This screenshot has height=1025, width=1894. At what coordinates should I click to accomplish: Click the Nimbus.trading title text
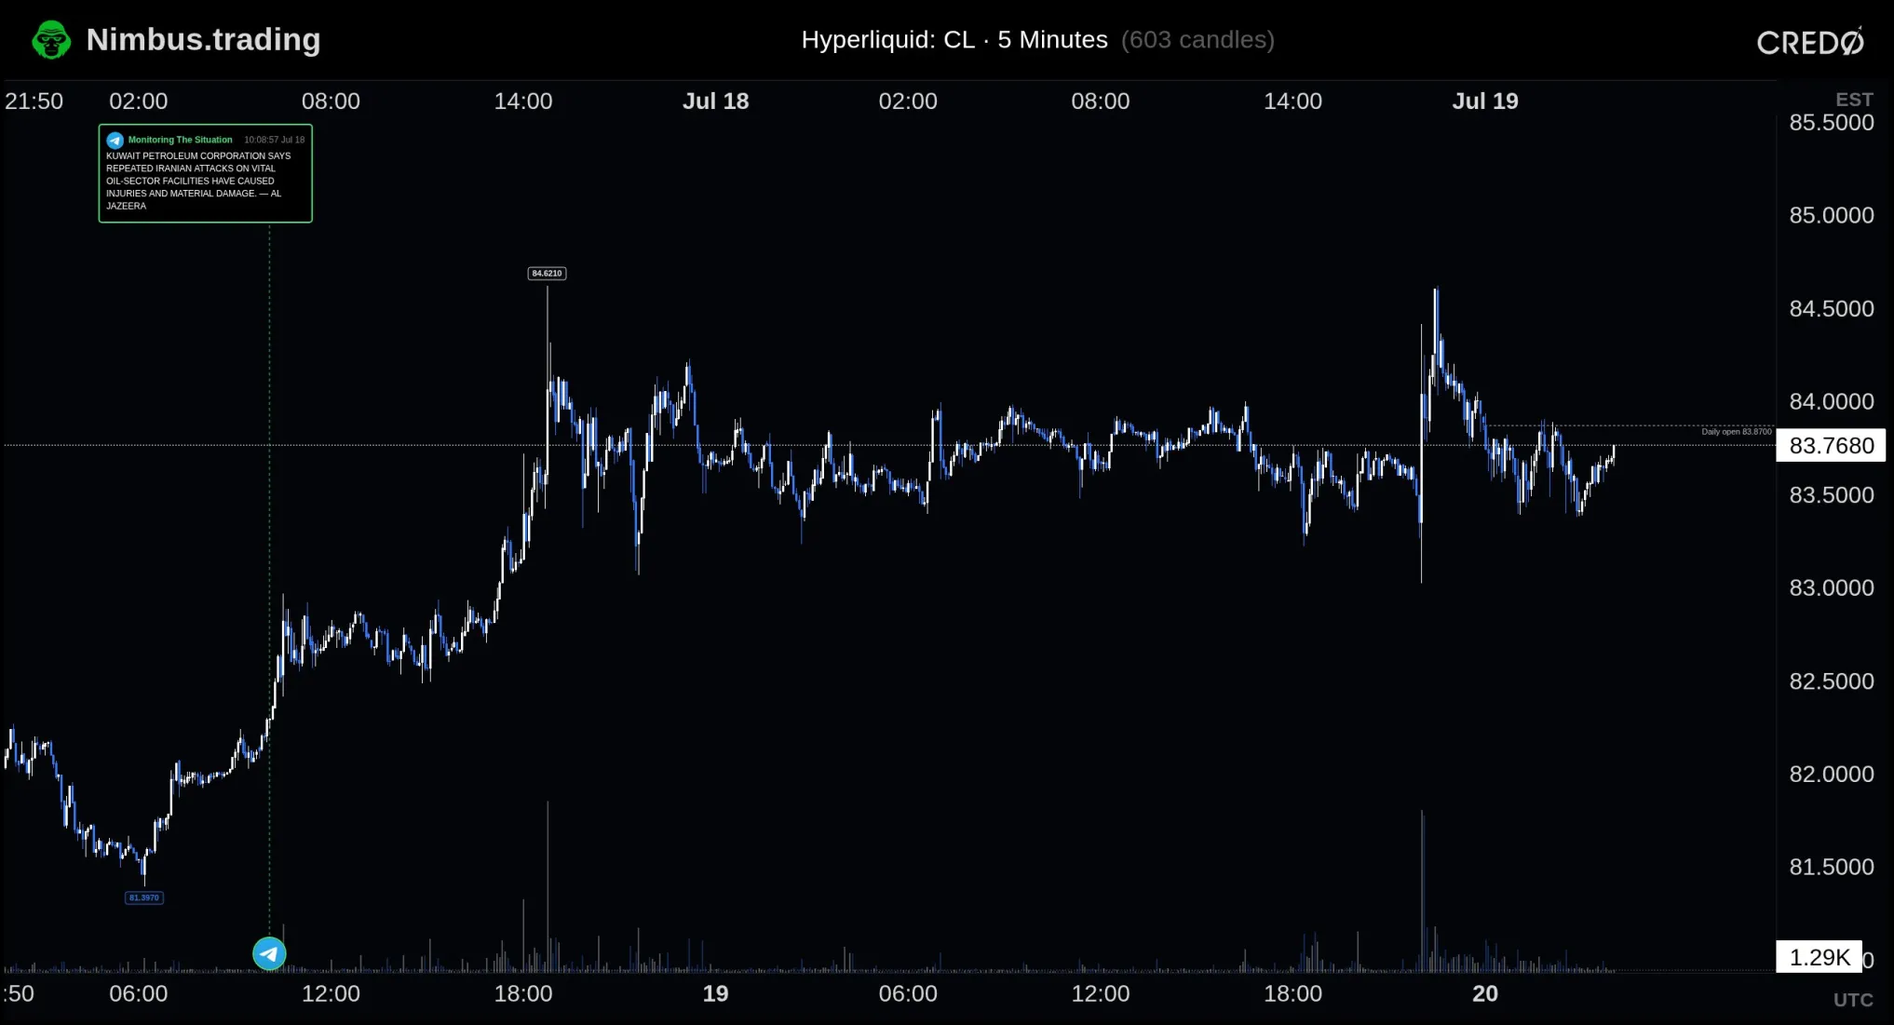coord(203,39)
